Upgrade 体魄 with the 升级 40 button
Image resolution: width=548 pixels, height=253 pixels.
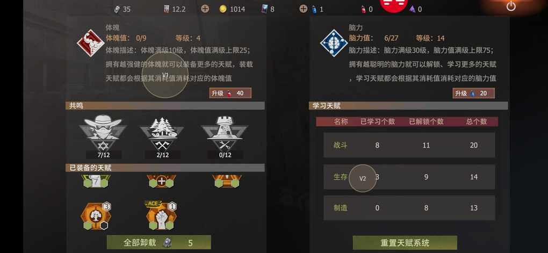(230, 93)
